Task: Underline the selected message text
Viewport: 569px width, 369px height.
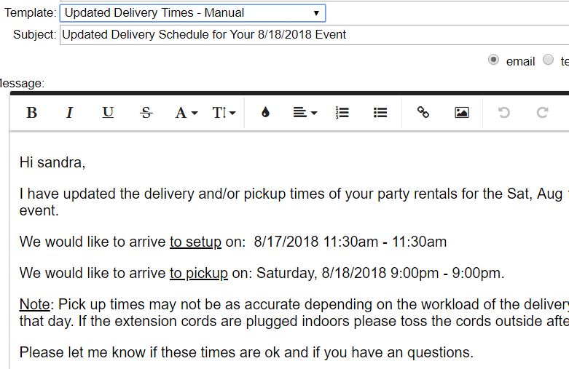Action: 108,113
